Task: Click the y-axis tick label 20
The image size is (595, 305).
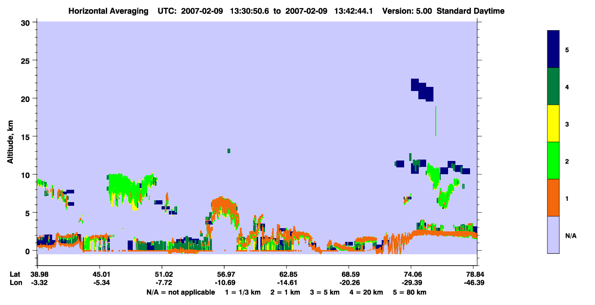Action: 27,99
